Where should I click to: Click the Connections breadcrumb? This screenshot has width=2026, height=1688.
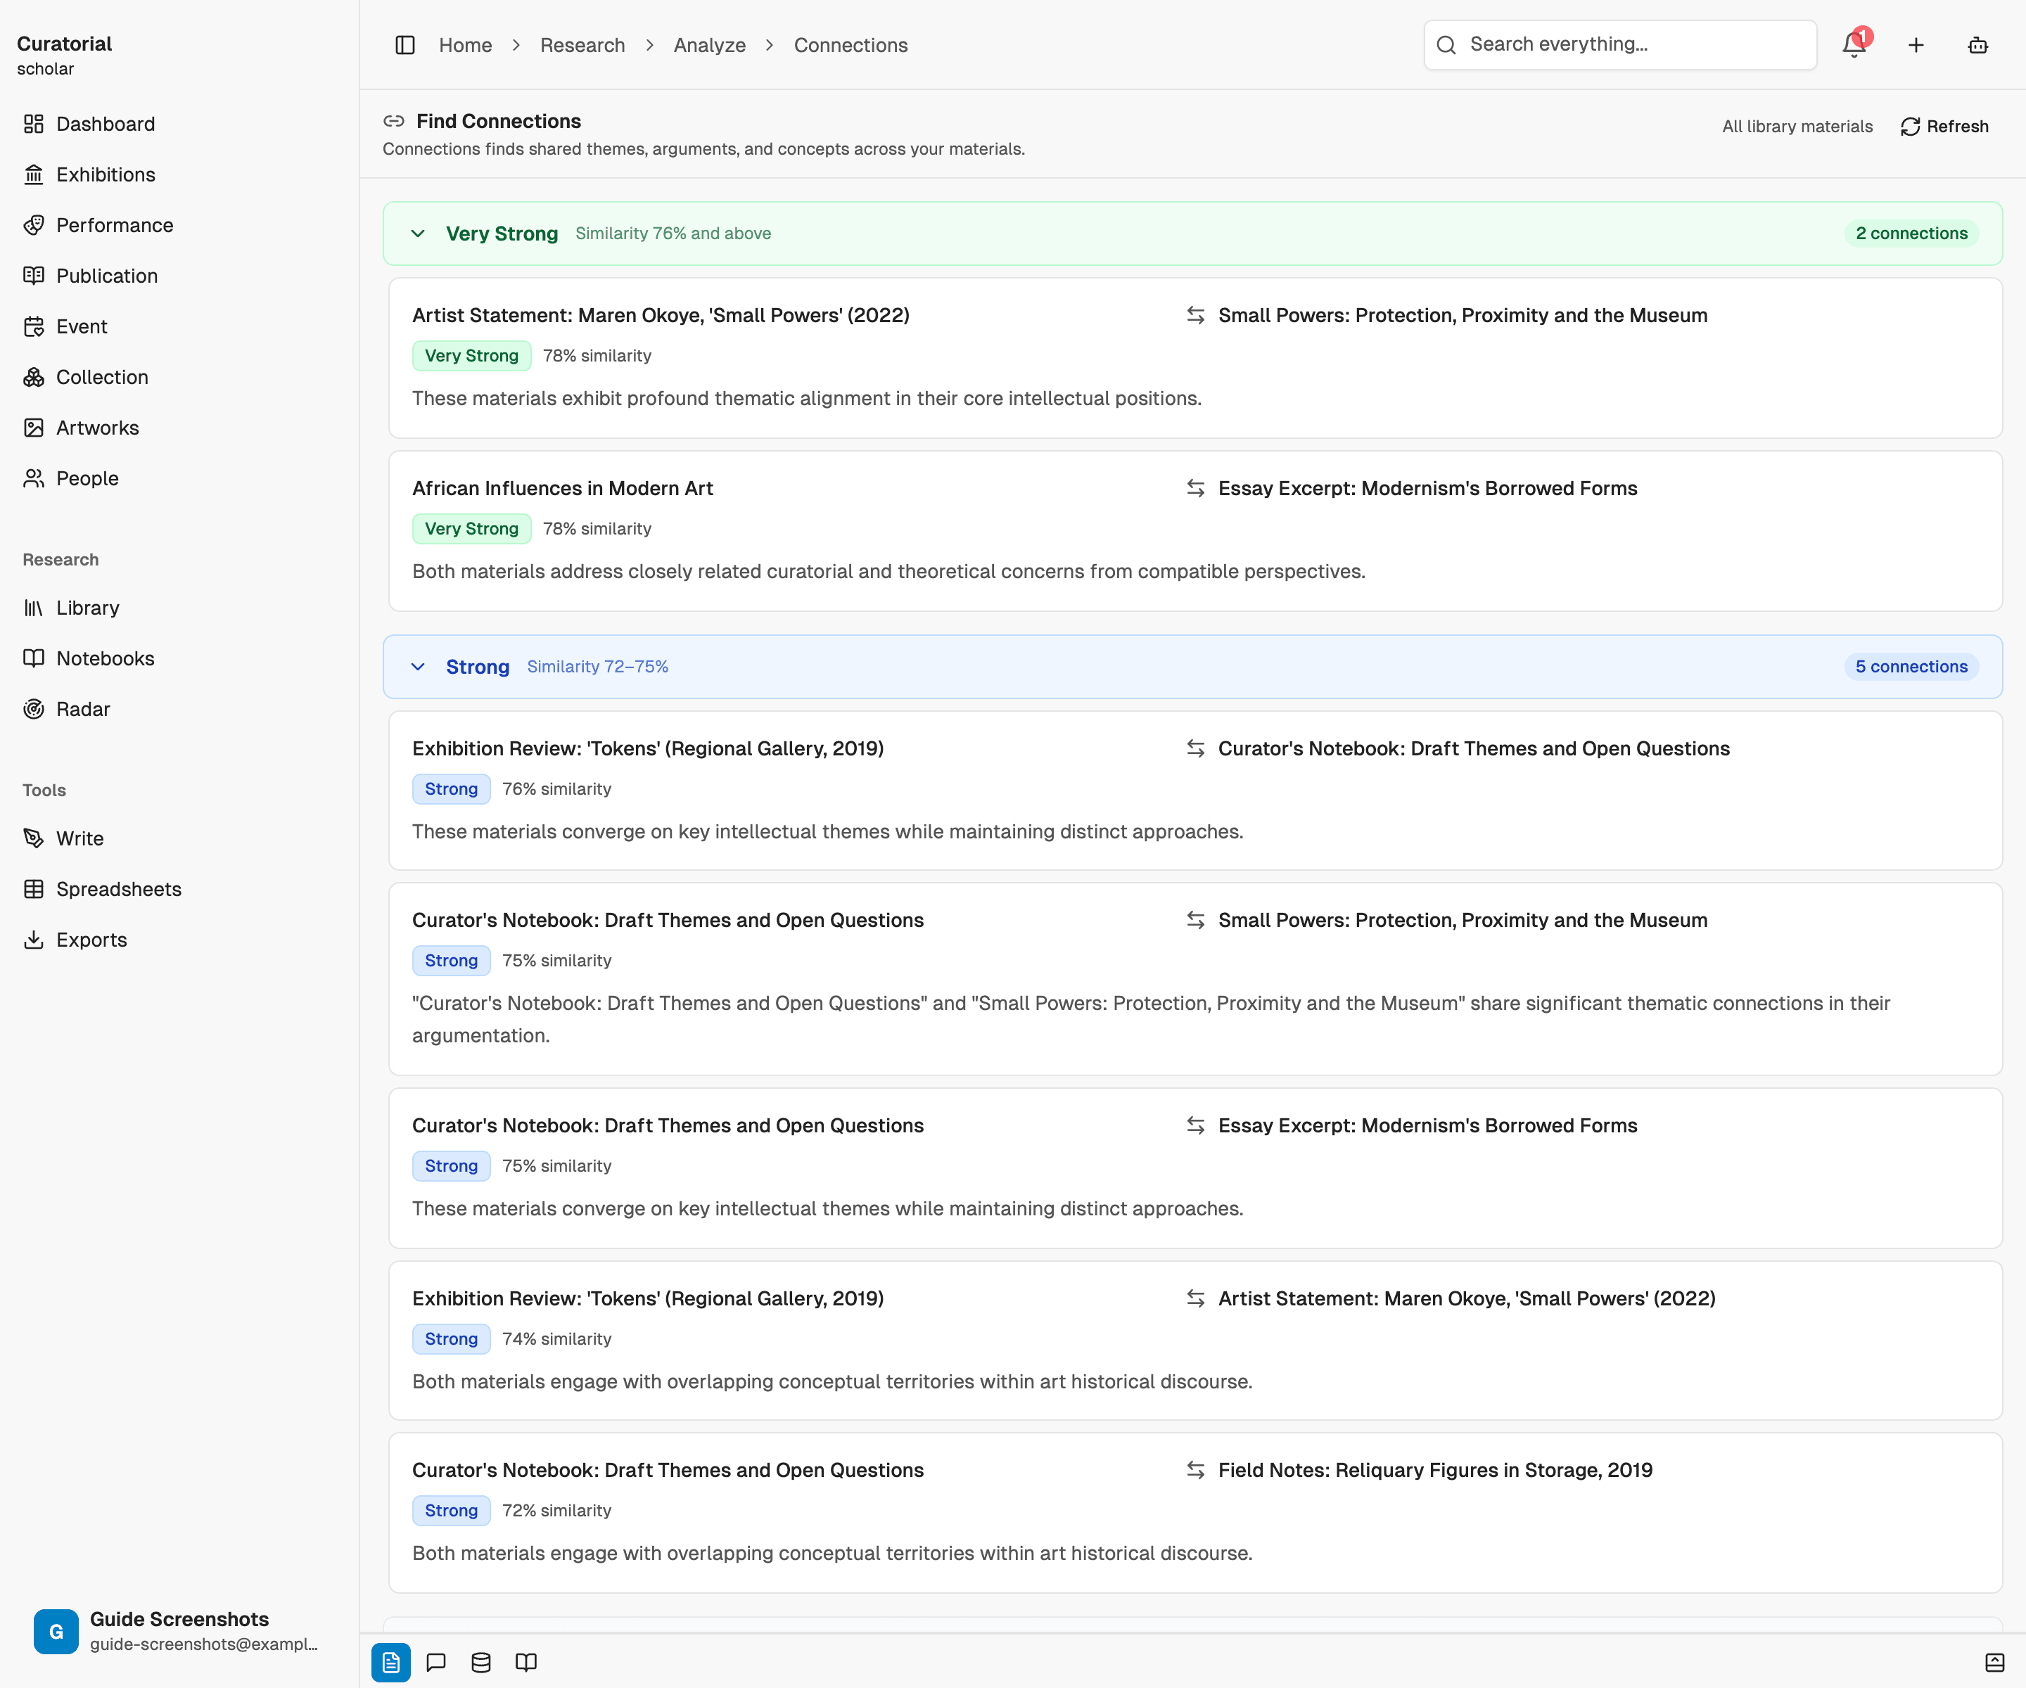click(x=850, y=45)
